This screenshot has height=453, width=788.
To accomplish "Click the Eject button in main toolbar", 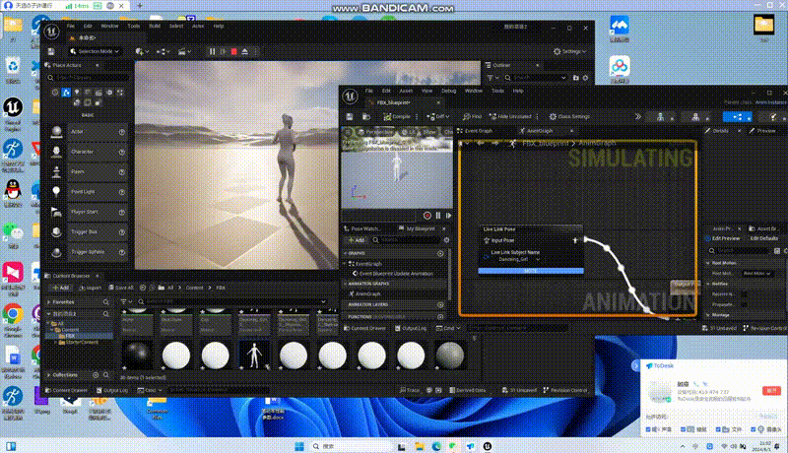I will click(244, 51).
